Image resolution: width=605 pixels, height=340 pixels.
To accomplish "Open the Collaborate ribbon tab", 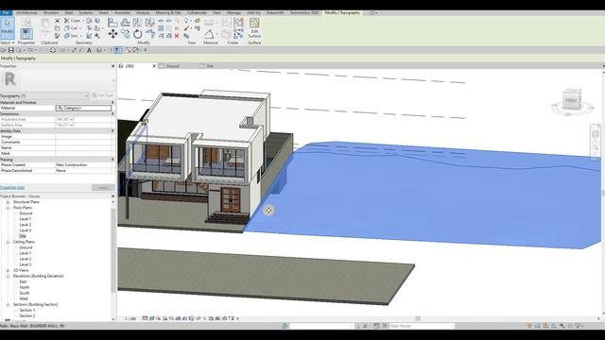I will click(197, 12).
